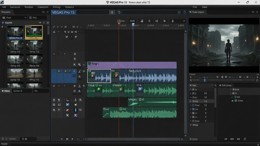Select the VEGAS Pro 15 media thumbnail
Image resolution: width=260 pixels, height=146 pixels.
coord(15,32)
